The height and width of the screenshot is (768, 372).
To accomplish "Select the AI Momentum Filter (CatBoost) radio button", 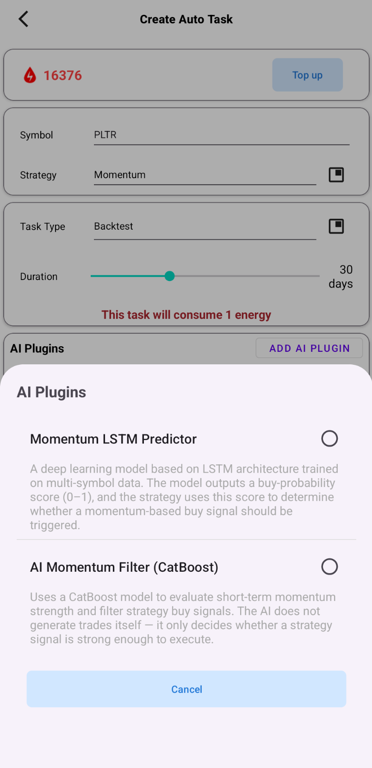I will (329, 567).
